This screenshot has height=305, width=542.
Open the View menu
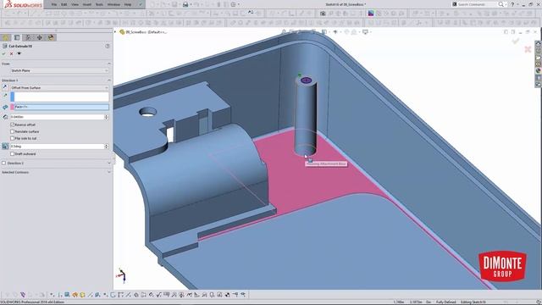pos(75,4)
